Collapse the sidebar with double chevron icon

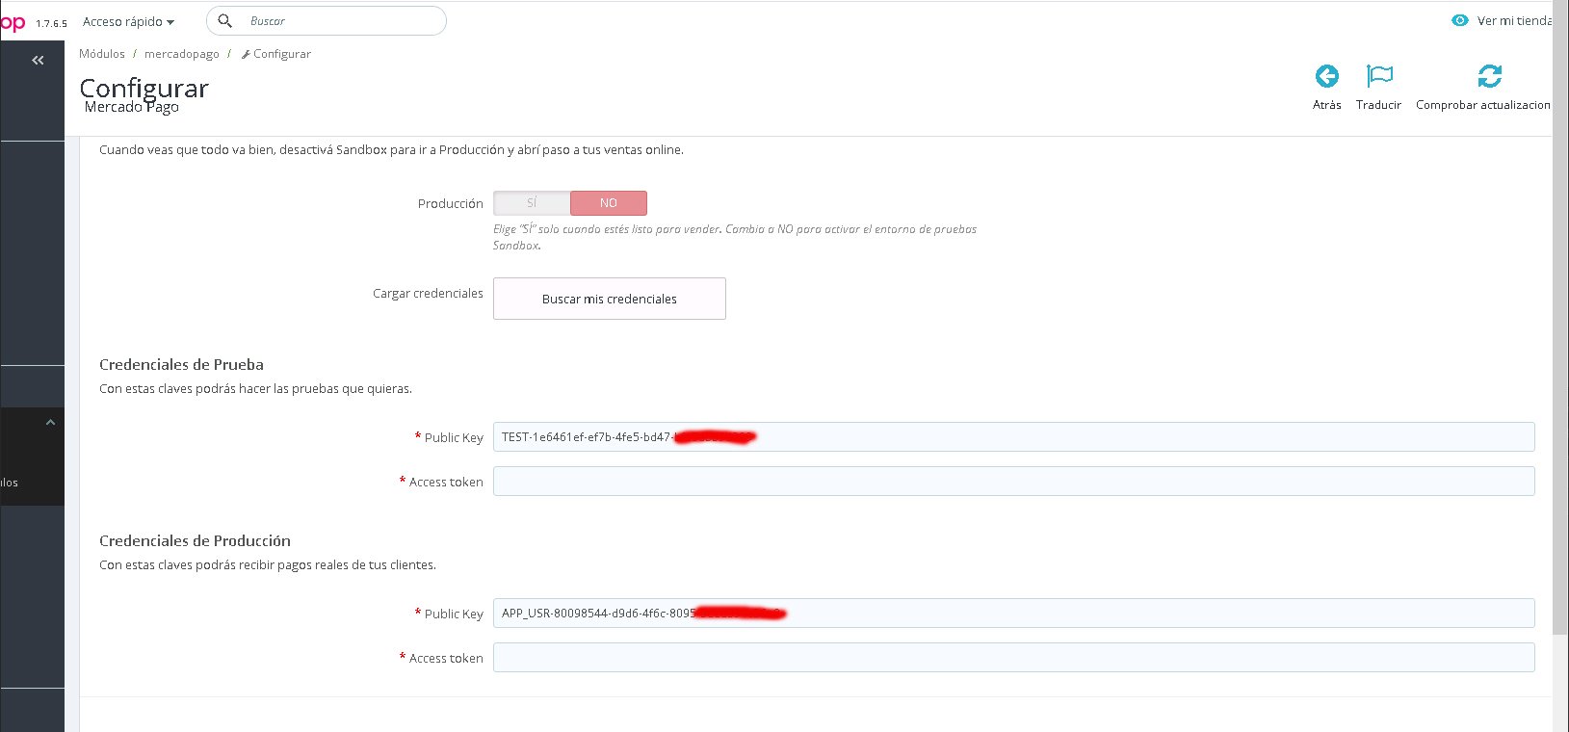point(38,60)
